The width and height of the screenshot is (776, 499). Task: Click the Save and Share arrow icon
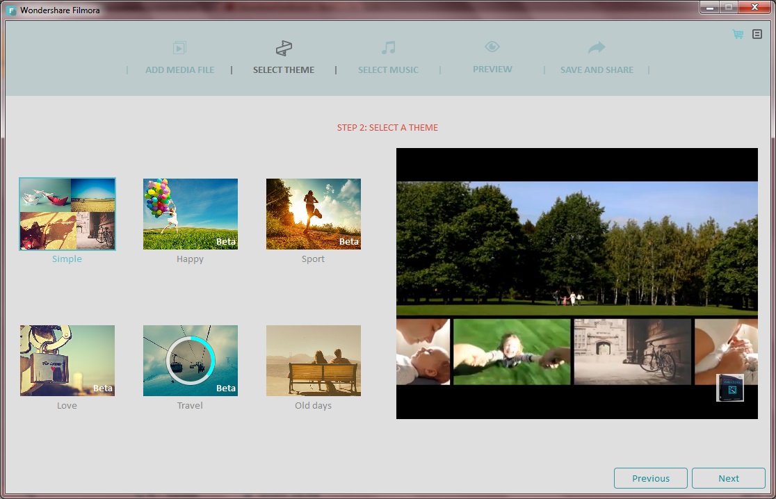point(596,47)
